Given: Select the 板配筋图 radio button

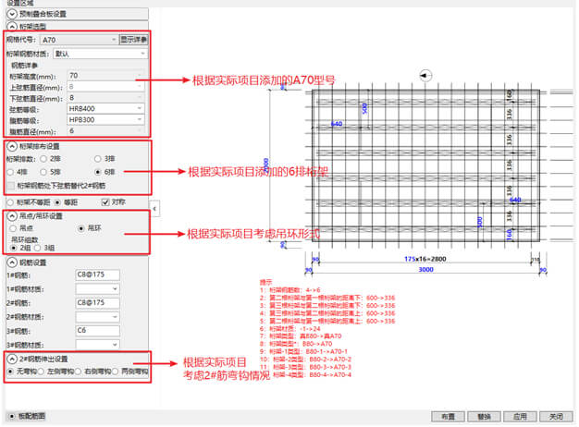Looking at the screenshot, I should coord(12,416).
